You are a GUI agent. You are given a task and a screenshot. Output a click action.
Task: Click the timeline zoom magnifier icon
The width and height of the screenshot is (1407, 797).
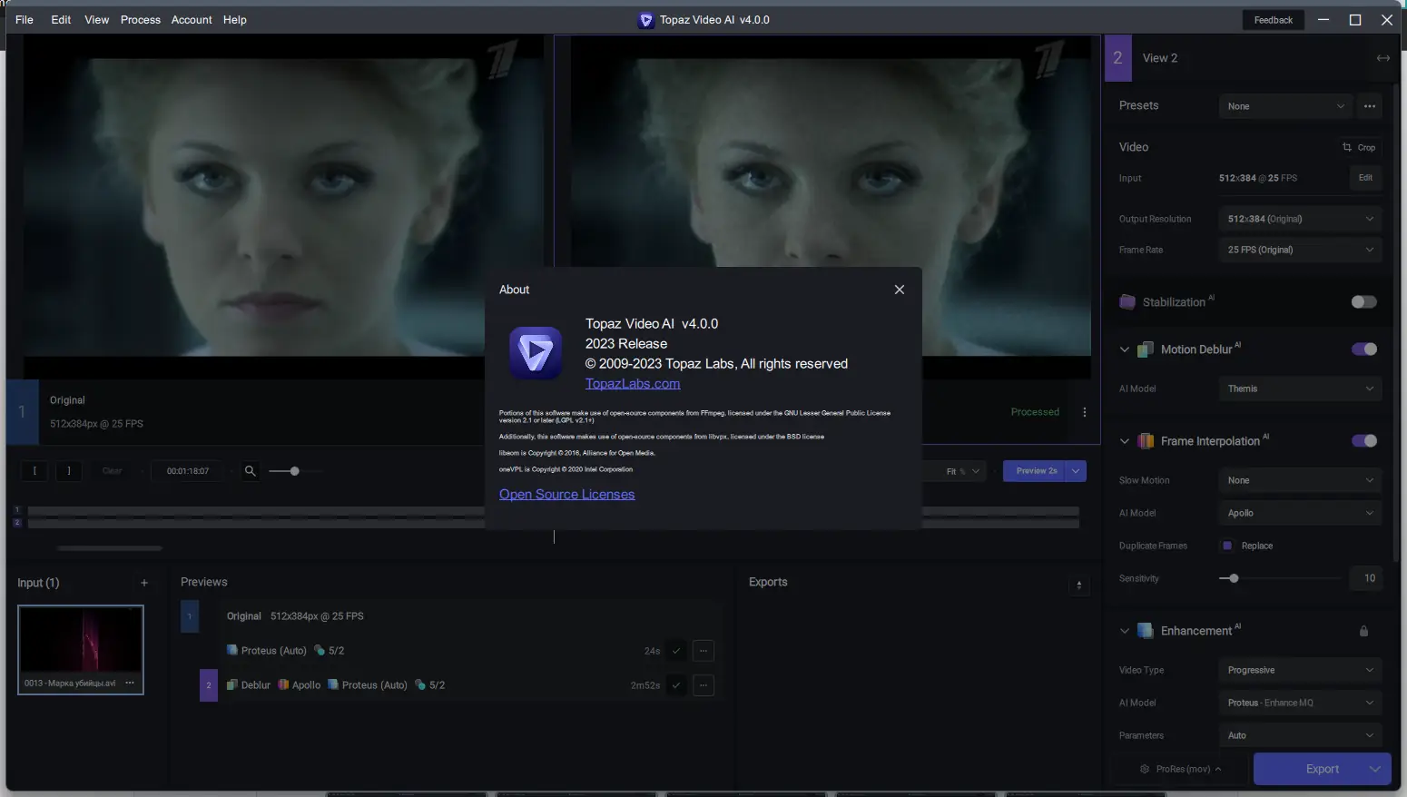tap(251, 471)
